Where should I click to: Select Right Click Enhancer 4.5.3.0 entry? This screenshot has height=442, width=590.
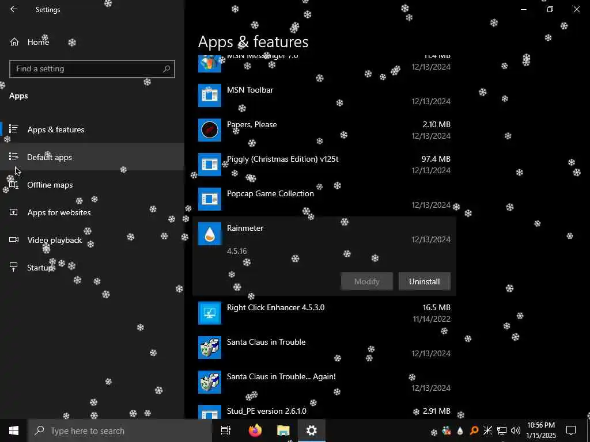click(x=324, y=313)
